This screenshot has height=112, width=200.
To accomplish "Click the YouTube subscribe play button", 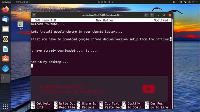I will tap(149, 89).
